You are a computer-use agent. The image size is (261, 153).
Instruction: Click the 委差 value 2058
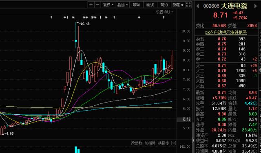point(252,26)
